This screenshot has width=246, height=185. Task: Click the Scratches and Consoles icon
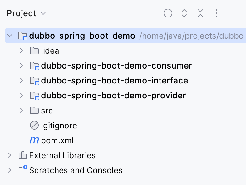(23, 170)
